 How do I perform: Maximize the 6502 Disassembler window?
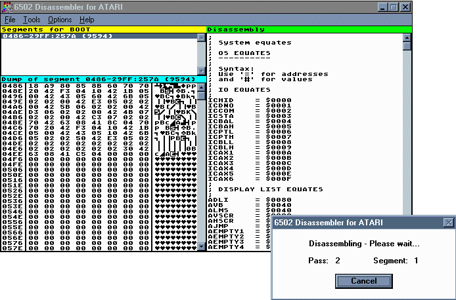(x=393, y=7)
